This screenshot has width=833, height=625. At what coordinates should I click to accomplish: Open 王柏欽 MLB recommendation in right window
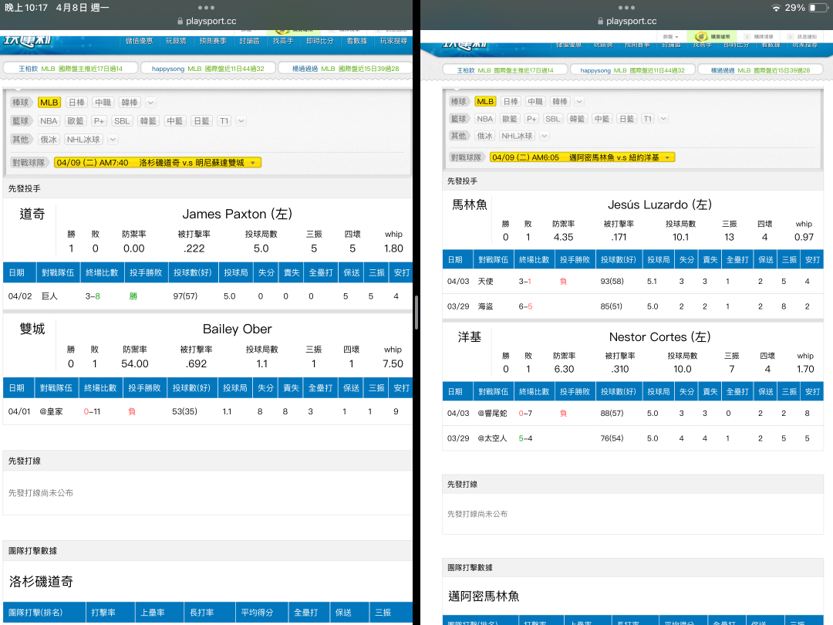(x=504, y=70)
